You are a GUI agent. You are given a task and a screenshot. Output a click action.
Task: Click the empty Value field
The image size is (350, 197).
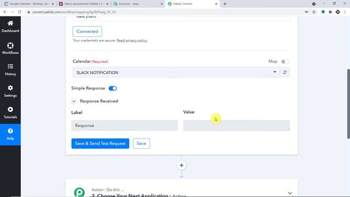pos(236,125)
